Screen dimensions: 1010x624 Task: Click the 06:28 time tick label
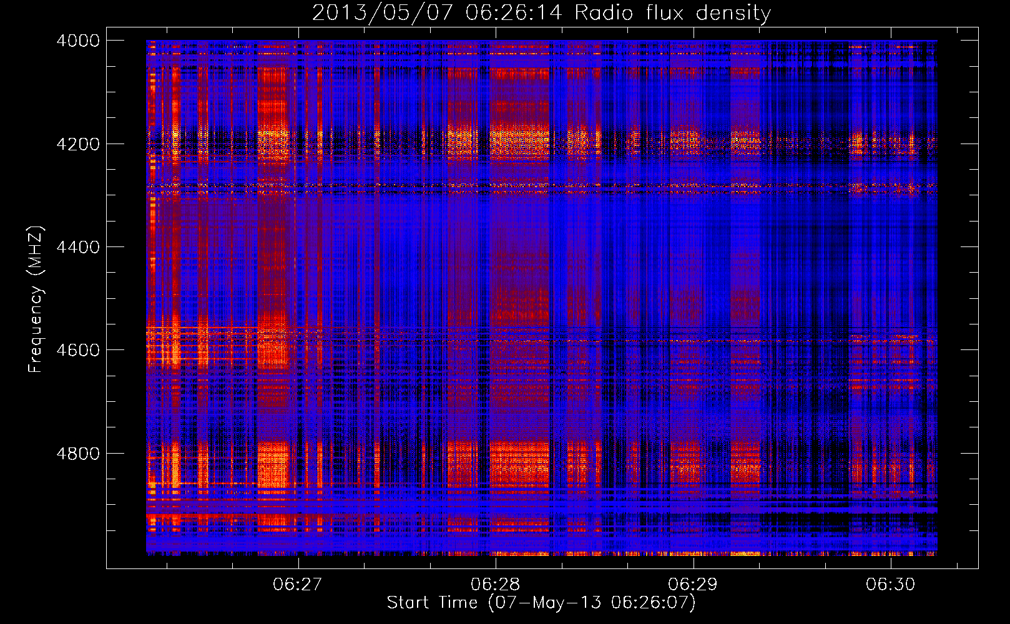click(495, 584)
